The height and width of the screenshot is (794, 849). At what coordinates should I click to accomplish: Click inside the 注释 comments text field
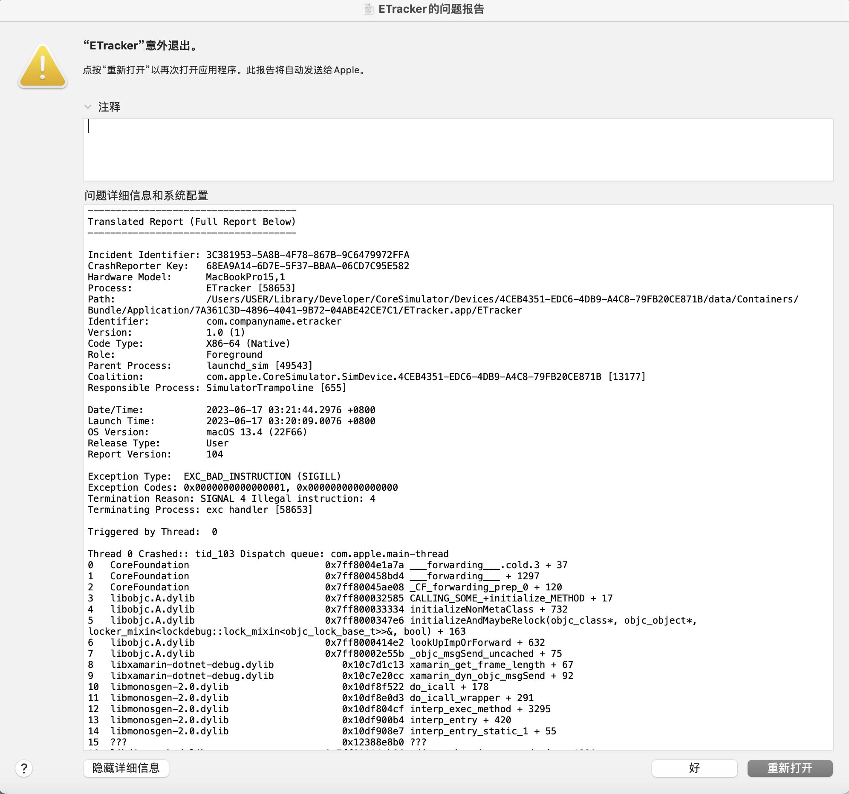pyautogui.click(x=457, y=150)
